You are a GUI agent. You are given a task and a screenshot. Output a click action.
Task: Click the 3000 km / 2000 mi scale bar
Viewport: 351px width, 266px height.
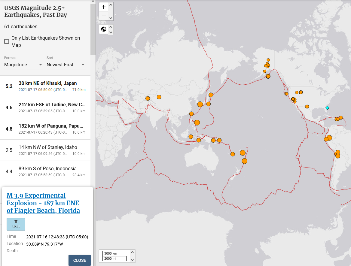114,256
